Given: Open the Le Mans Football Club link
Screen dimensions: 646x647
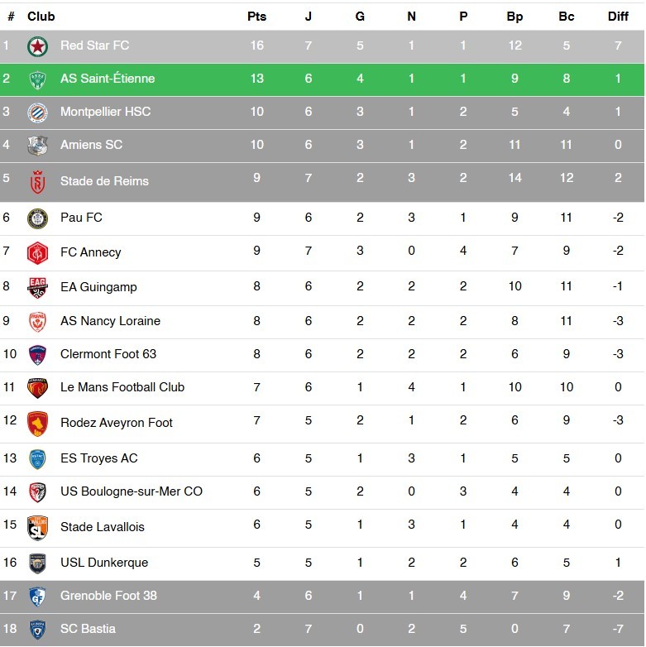Looking at the screenshot, I should (x=122, y=387).
